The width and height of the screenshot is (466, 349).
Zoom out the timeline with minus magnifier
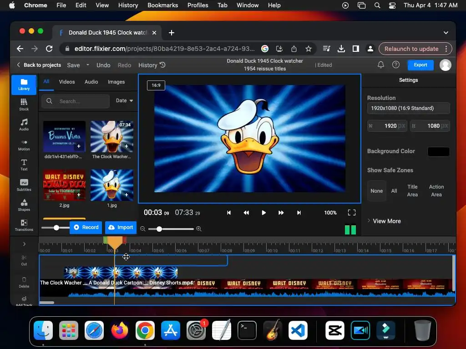click(142, 229)
